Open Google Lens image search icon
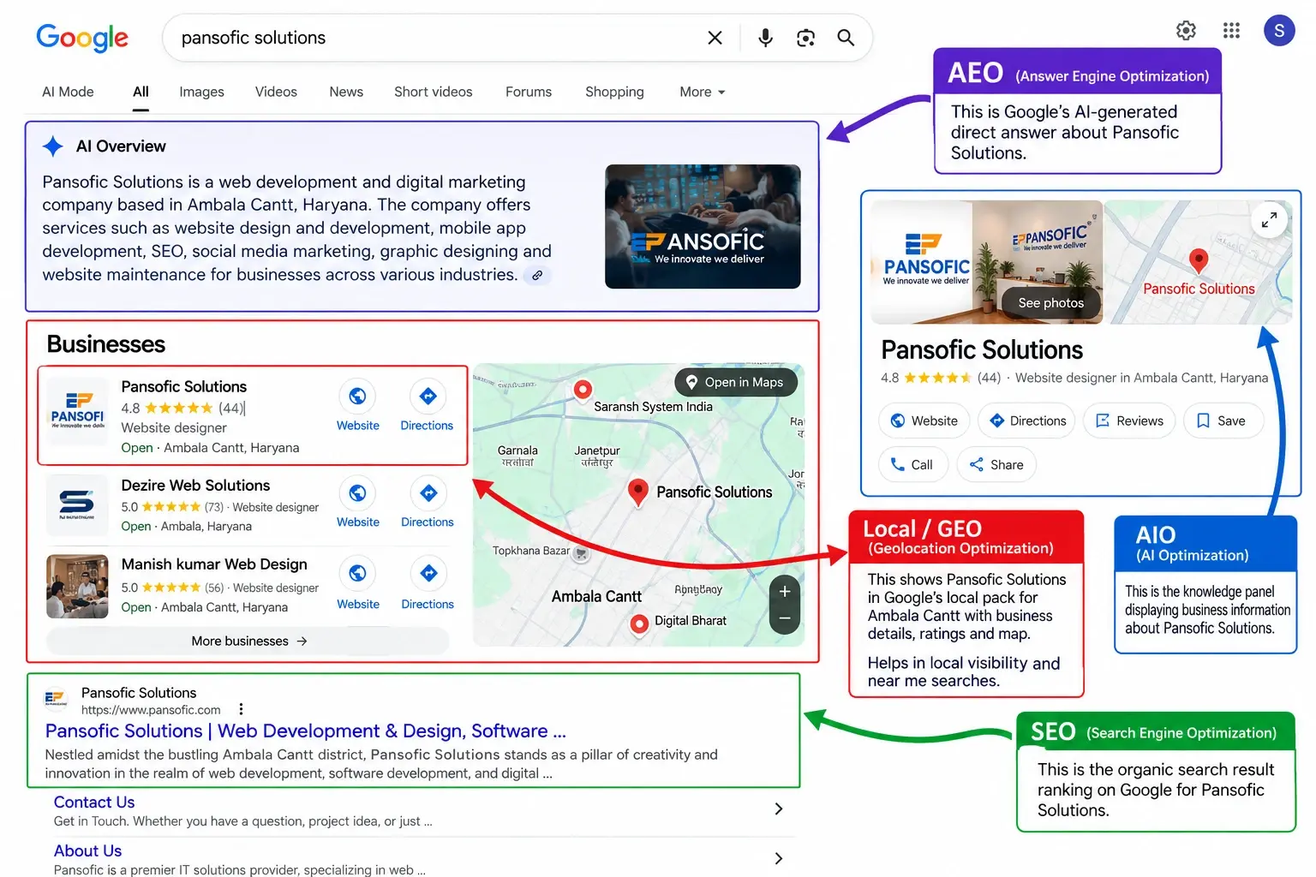 805,38
